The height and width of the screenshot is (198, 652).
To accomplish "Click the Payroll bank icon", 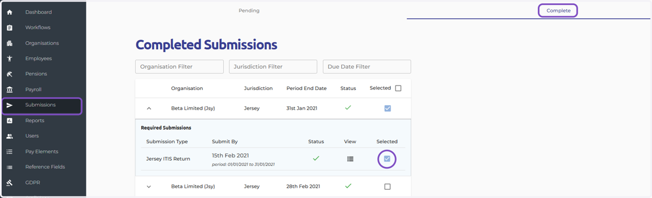I will click(9, 90).
